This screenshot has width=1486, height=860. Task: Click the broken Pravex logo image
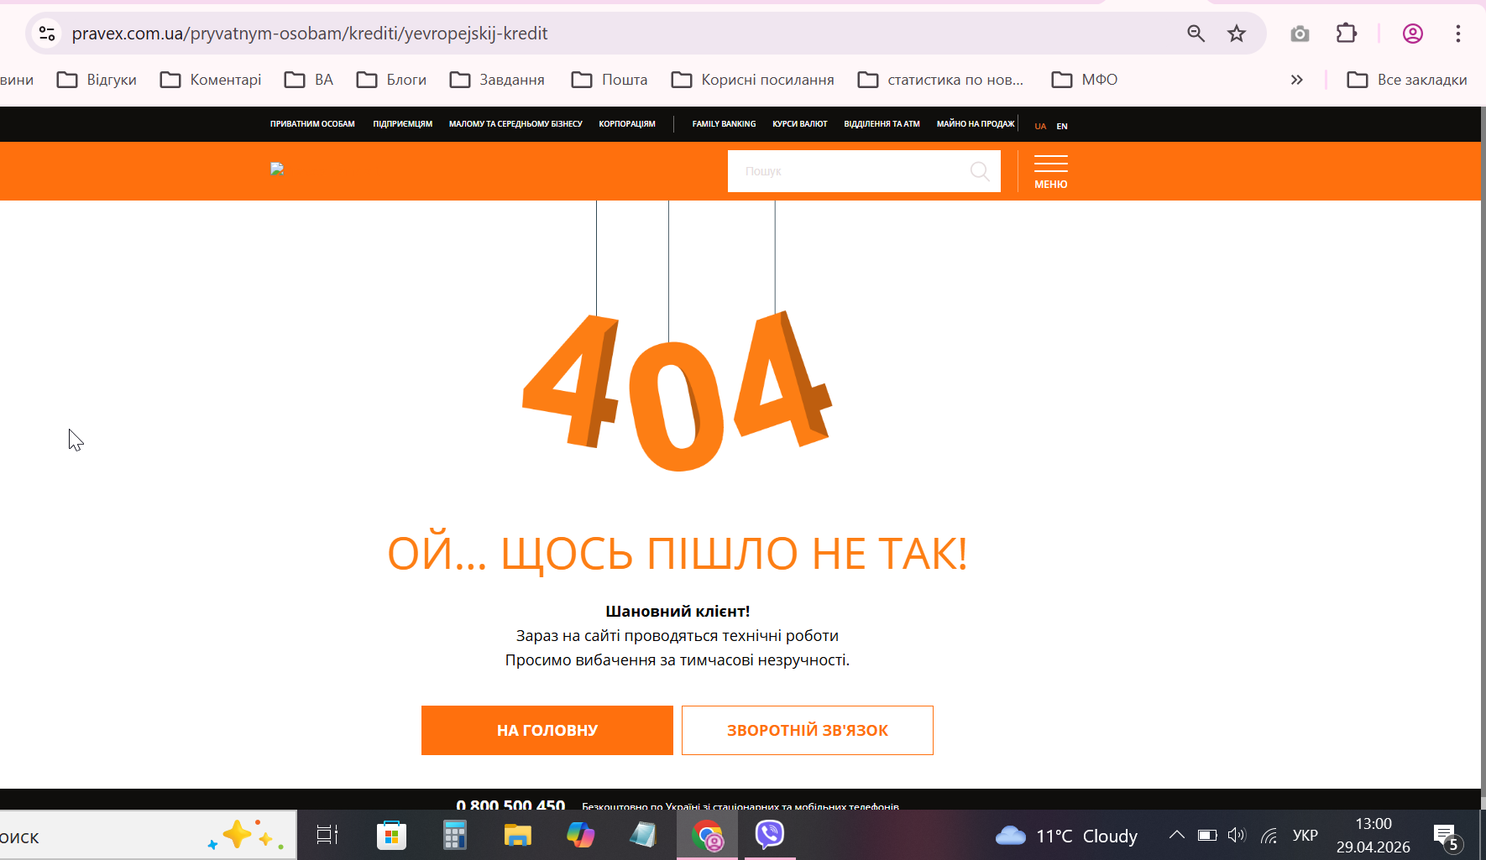pos(277,169)
